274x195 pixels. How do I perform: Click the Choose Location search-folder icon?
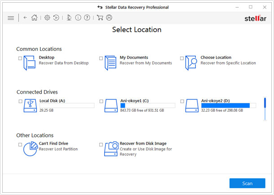point(191,63)
